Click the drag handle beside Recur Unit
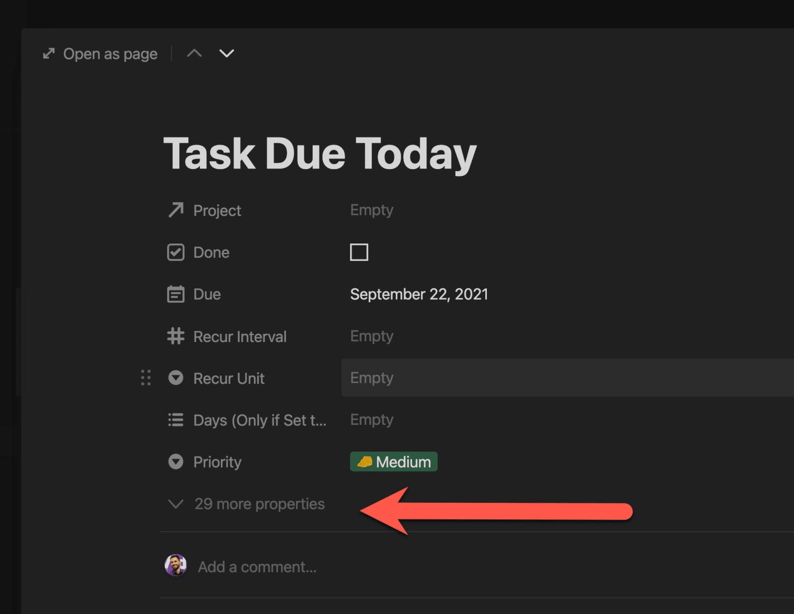This screenshot has height=614, width=794. pos(145,378)
